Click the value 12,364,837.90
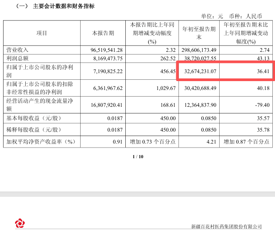Image resolution: width=275 pixels, height=230 pixels. coord(200,105)
